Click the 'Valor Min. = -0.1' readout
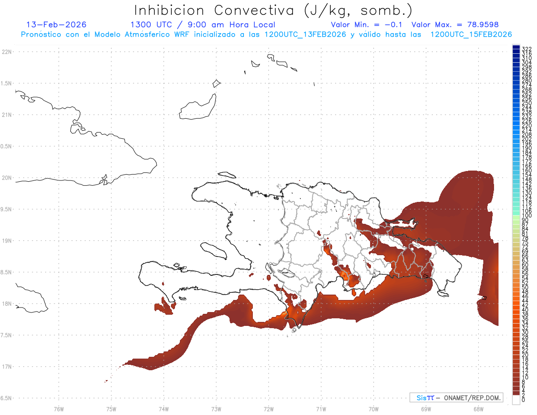537x415 pixels. [367, 25]
